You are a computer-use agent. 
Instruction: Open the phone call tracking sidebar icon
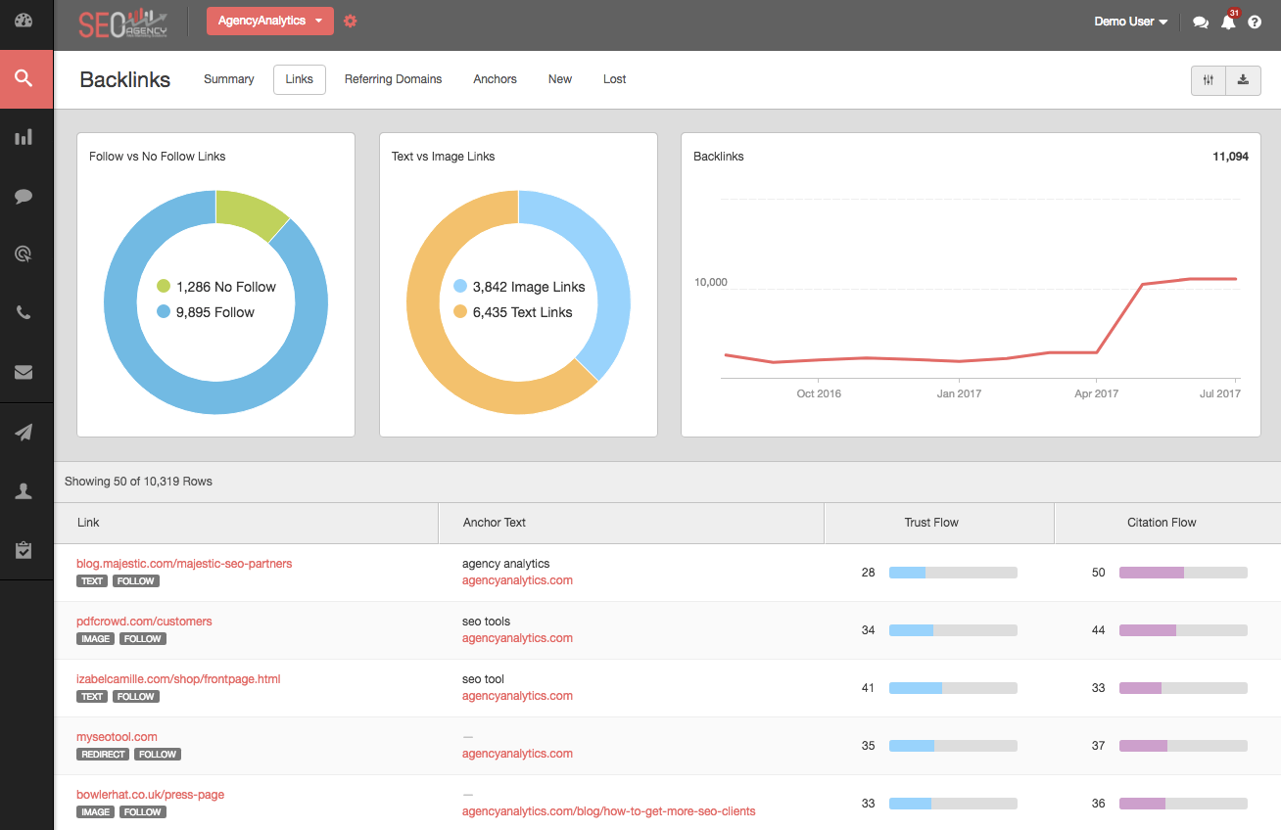pos(24,313)
